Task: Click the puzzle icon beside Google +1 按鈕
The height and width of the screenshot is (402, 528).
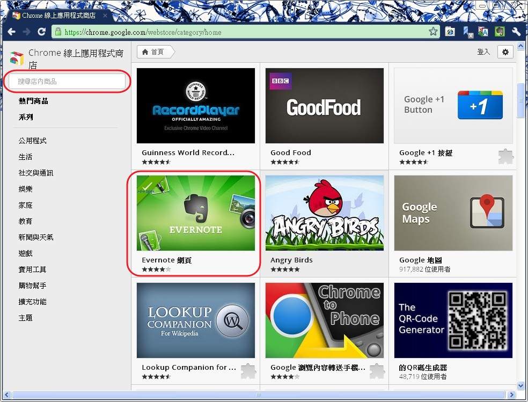Action: [505, 157]
